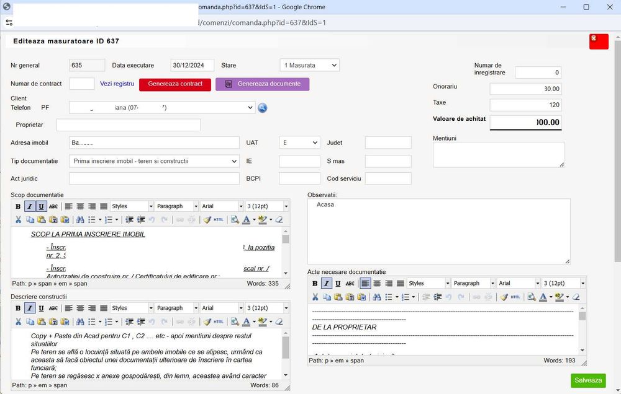This screenshot has width=621, height=394.
Task: Increase indent in Descriere constructii editor
Action: [x=141, y=322]
